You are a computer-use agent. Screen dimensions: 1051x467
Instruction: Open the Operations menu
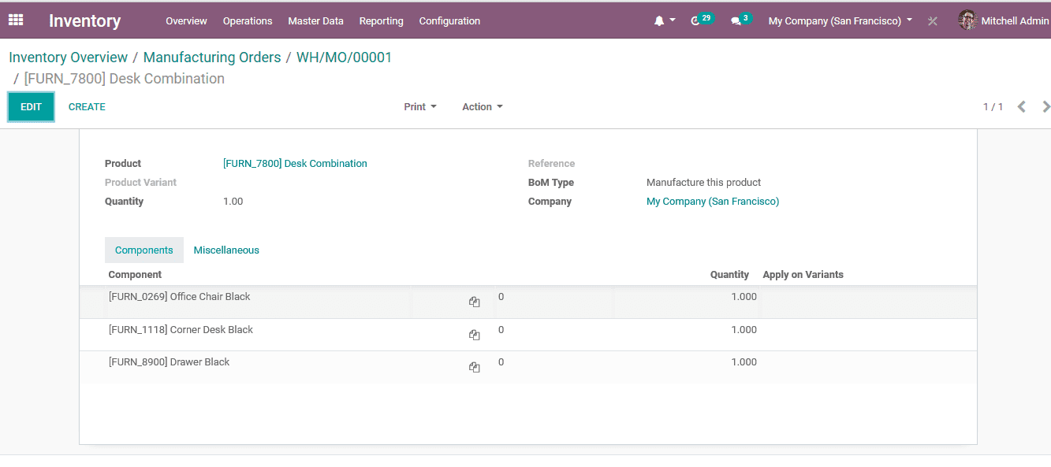coord(248,21)
